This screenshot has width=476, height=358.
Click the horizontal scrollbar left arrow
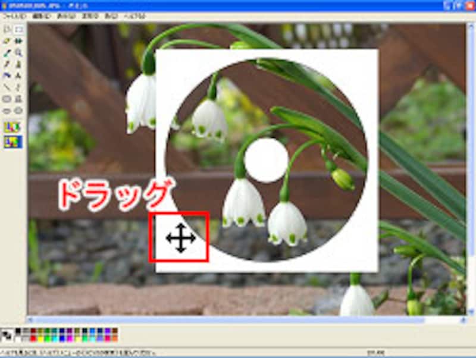(30, 319)
